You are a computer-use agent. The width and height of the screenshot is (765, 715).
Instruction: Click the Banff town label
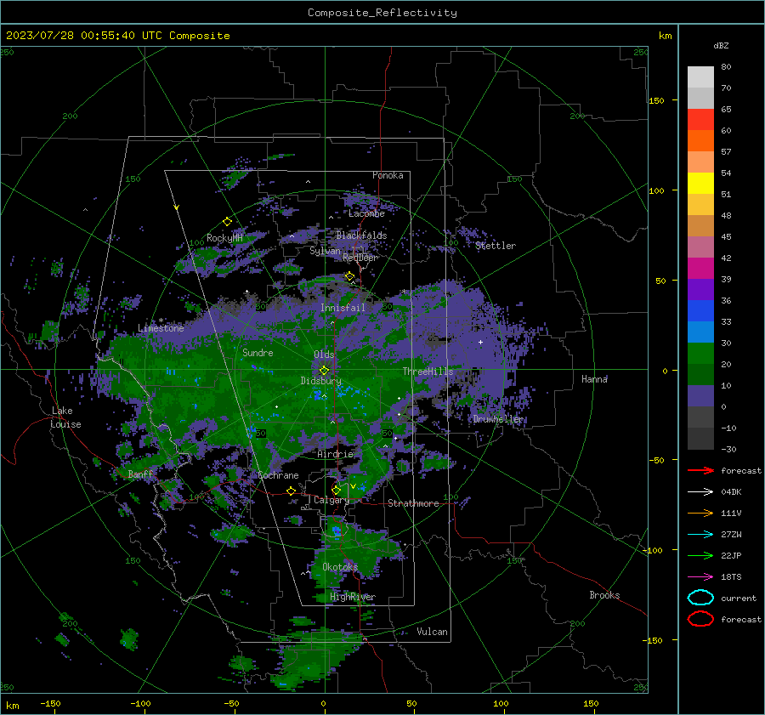point(140,474)
